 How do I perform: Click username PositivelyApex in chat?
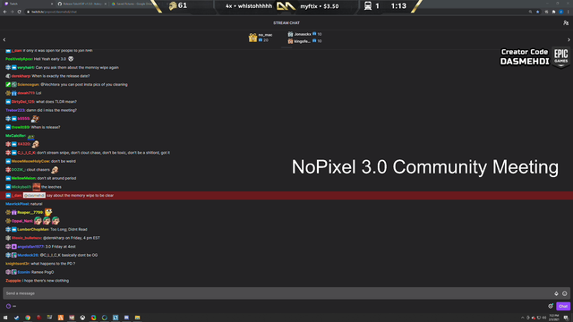[19, 59]
